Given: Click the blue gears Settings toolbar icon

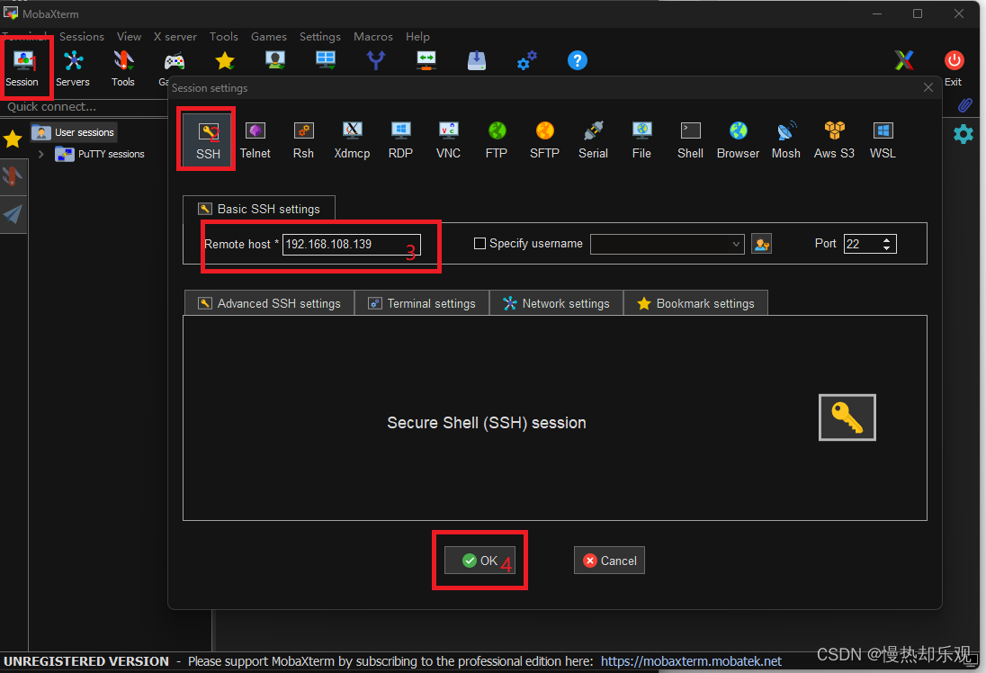Looking at the screenshot, I should coord(527,60).
